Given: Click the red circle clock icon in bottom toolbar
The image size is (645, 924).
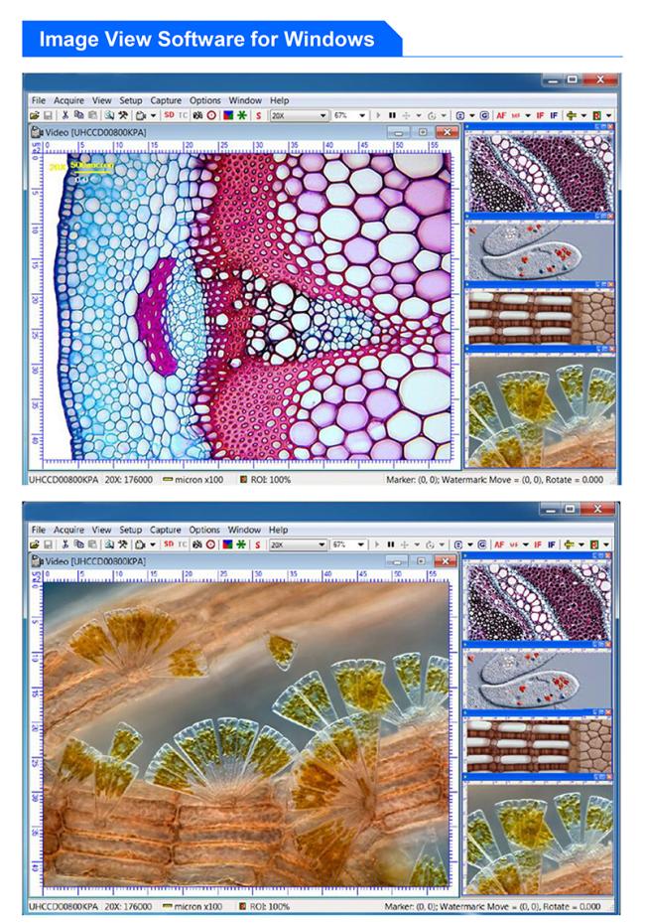Looking at the screenshot, I should [x=210, y=545].
